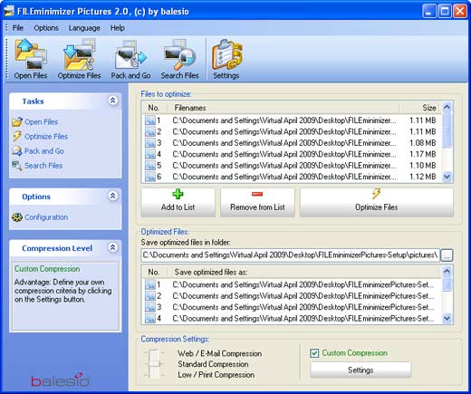Click the browse button beside the folder path

tap(447, 255)
